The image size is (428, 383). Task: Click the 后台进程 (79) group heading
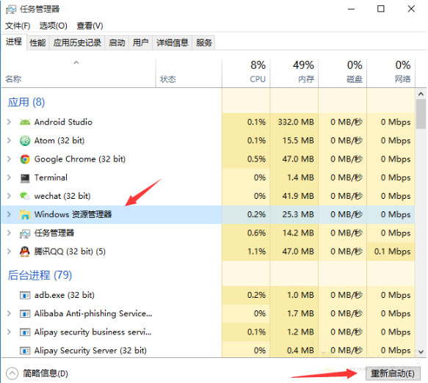(x=40, y=275)
